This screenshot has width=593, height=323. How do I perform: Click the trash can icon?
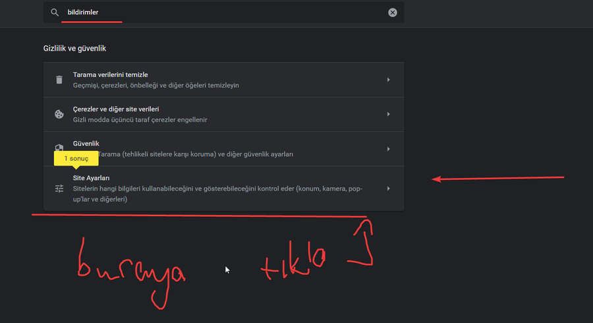pos(59,80)
